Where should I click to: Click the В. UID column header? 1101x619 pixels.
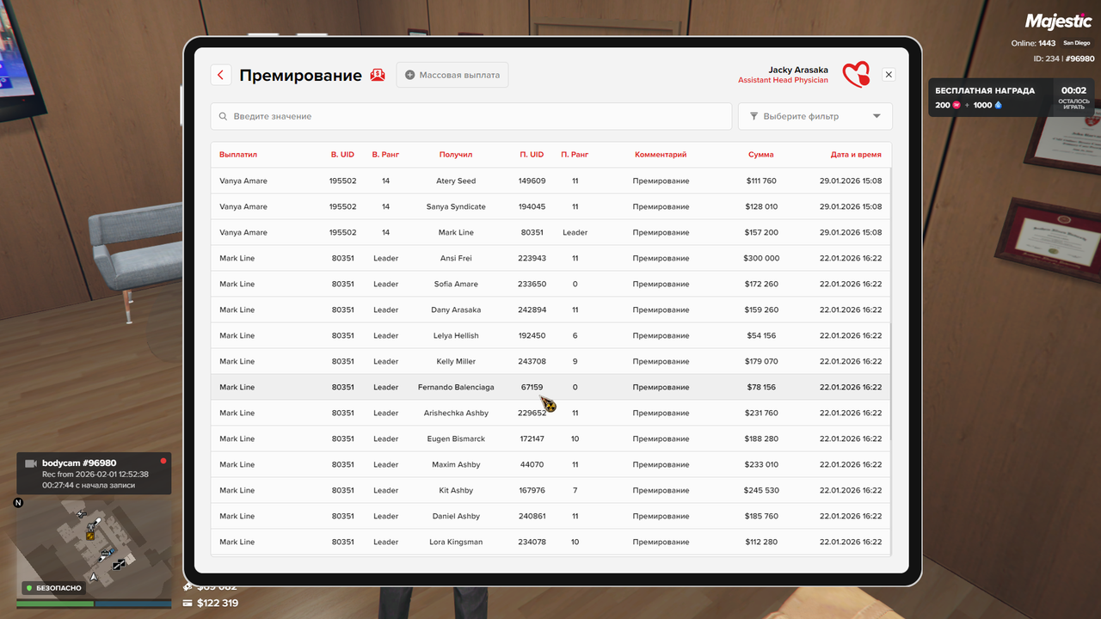coord(342,155)
